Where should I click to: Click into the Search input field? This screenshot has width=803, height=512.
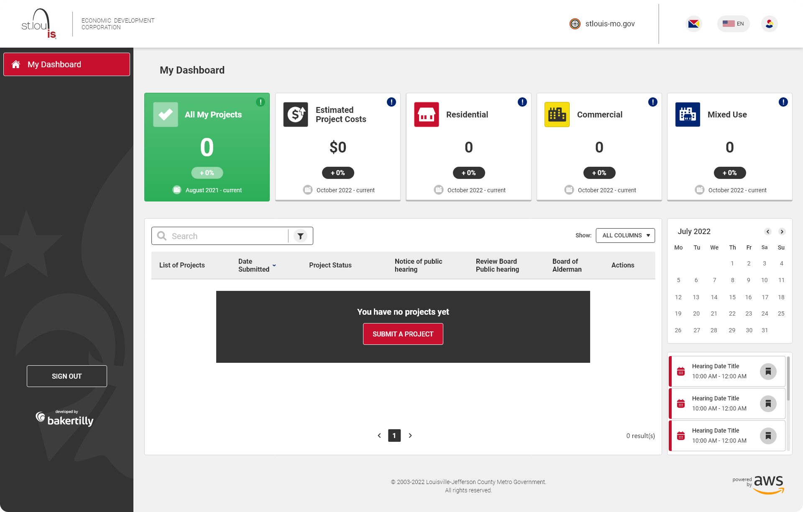pos(226,236)
